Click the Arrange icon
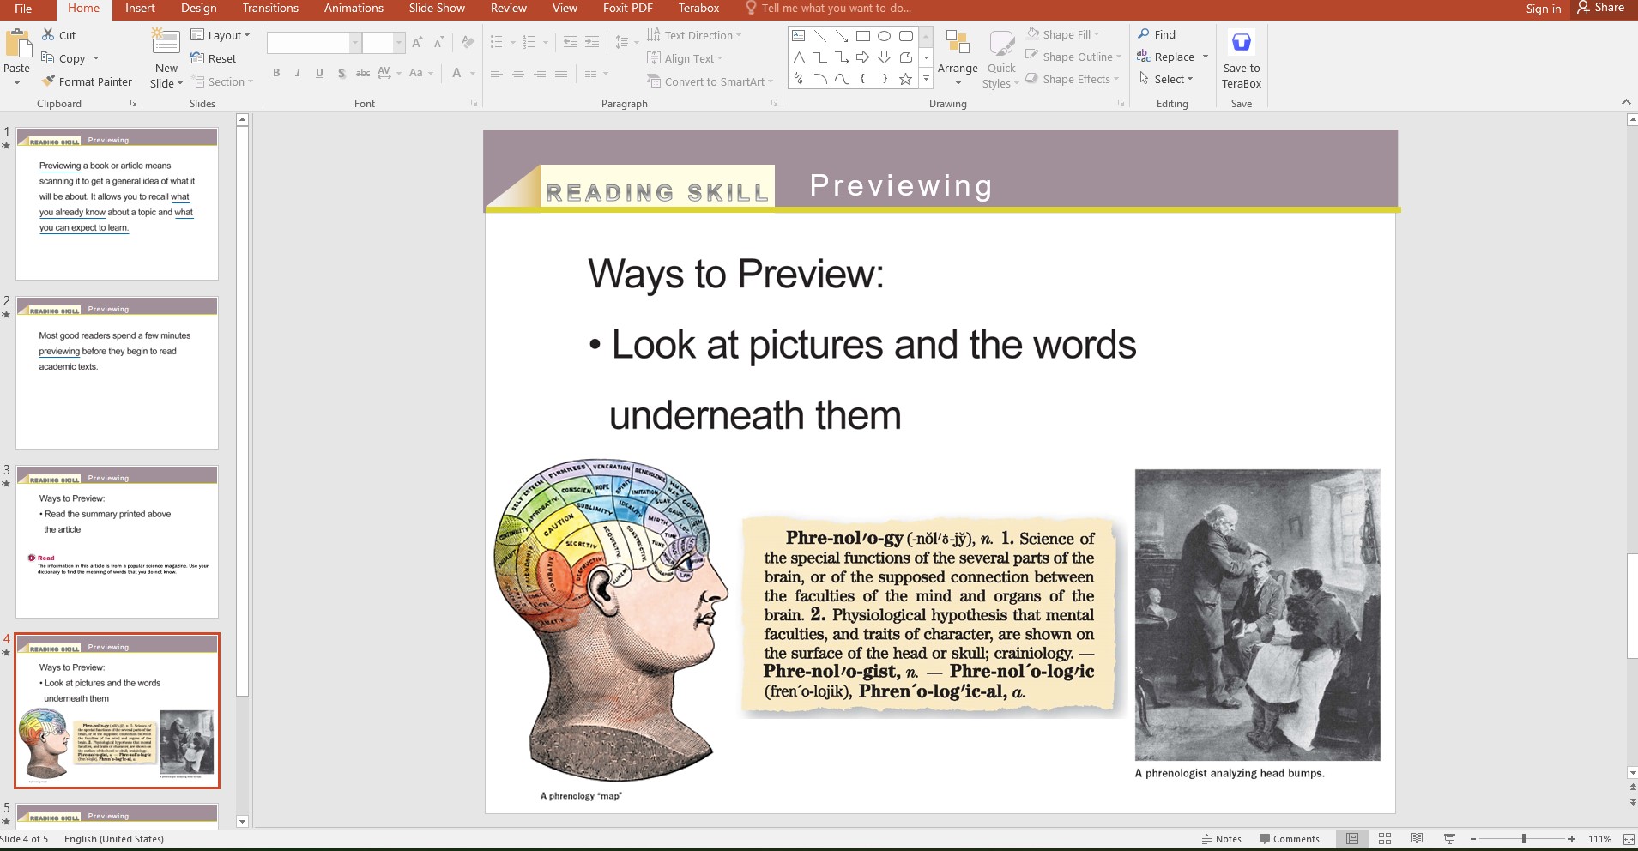 point(957,57)
